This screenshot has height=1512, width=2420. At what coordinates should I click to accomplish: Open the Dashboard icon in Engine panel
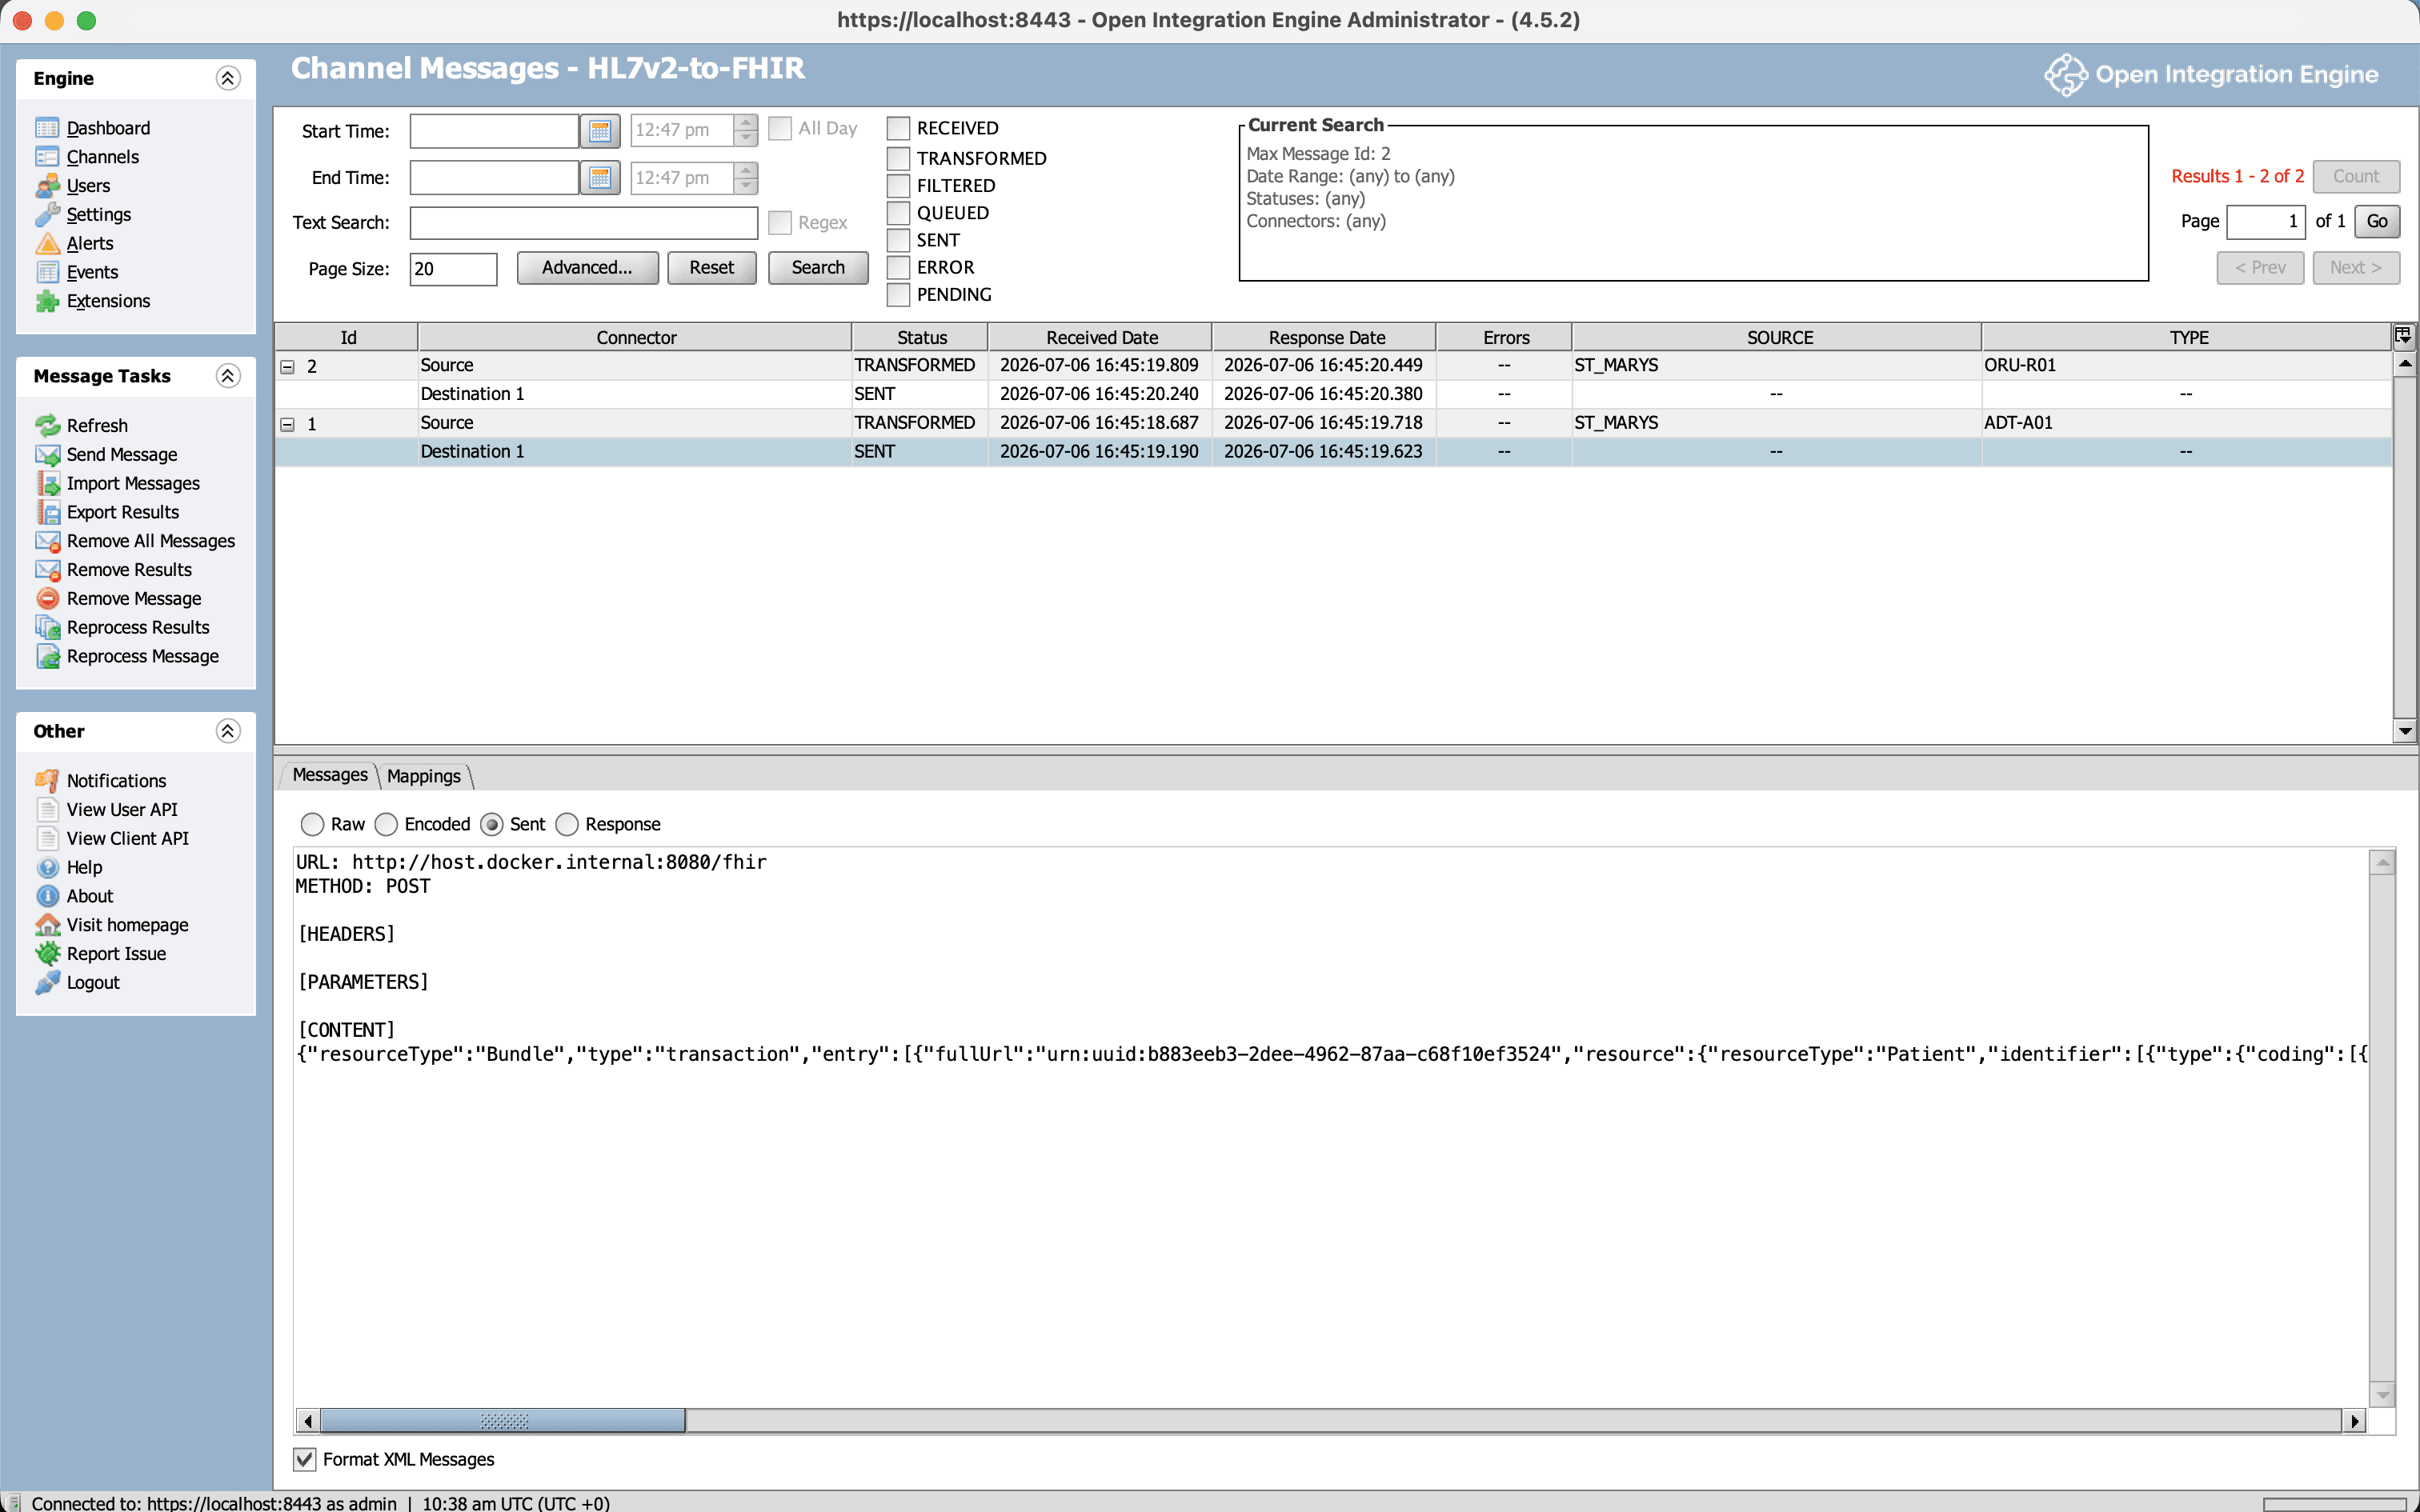pyautogui.click(x=47, y=128)
